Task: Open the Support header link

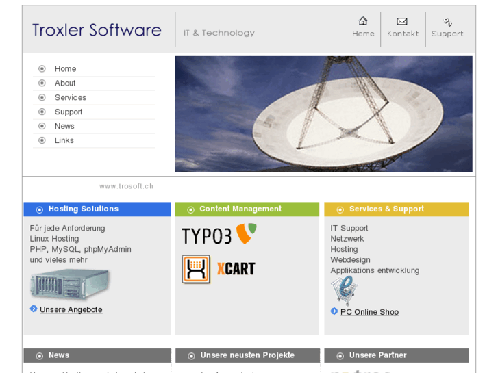Action: (x=447, y=34)
